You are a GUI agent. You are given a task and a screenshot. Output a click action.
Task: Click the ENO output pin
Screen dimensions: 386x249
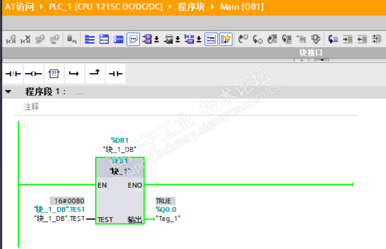click(x=135, y=185)
